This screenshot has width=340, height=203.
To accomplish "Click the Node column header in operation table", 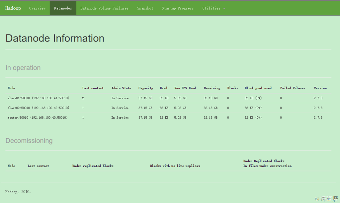I will (x=11, y=88).
